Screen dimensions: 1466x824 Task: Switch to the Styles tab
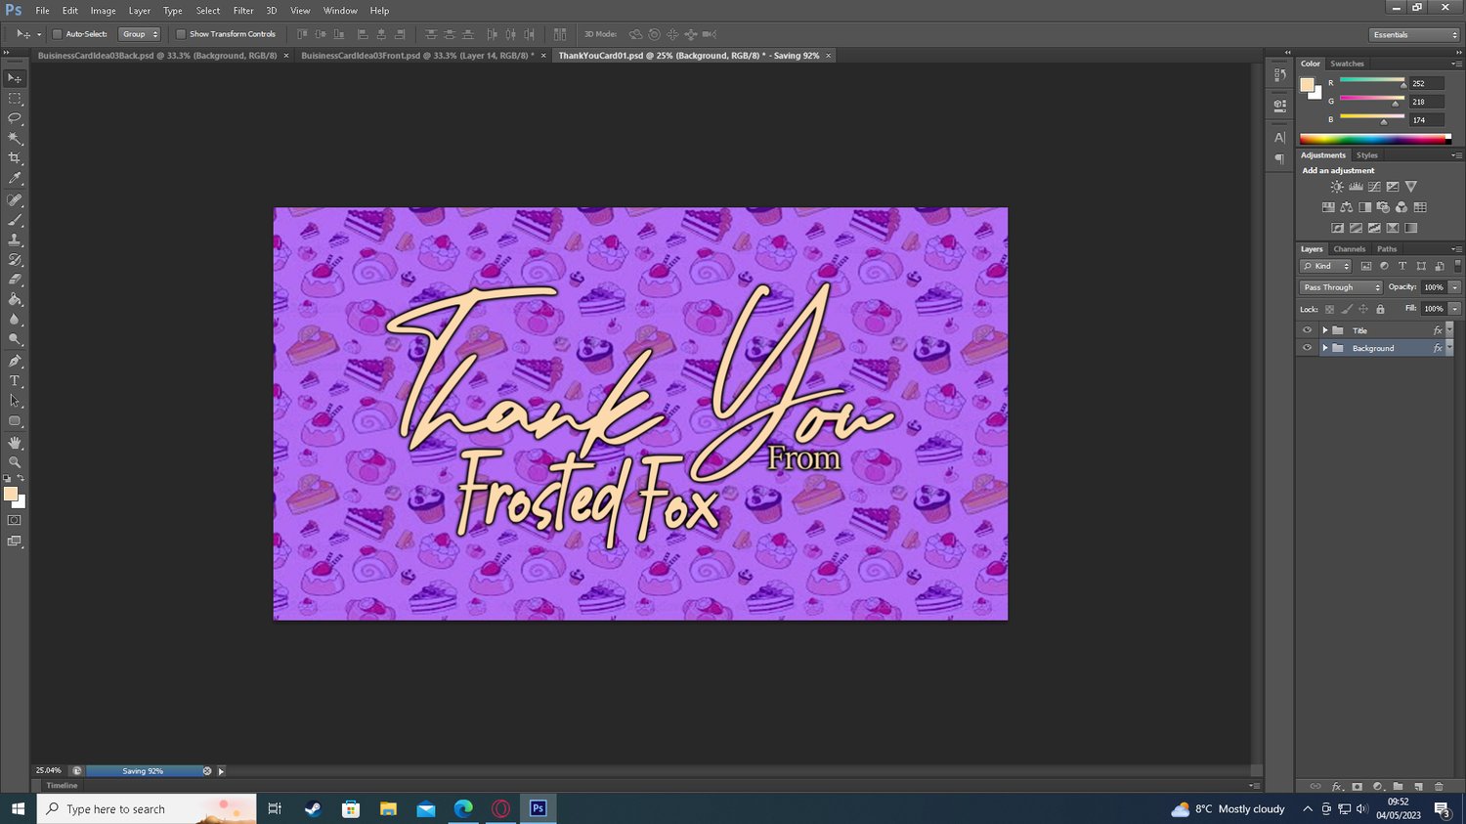click(1367, 155)
